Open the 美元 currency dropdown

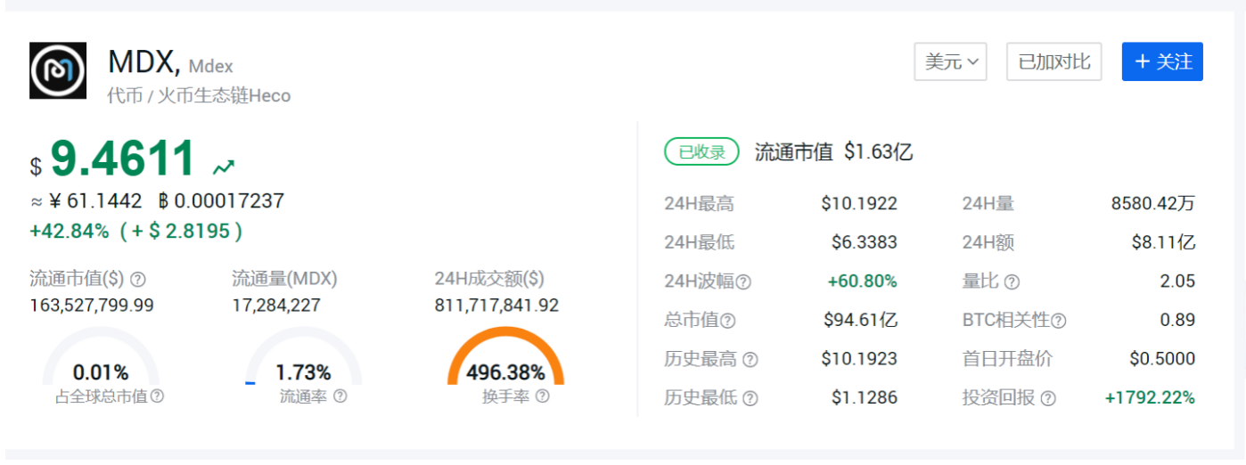click(950, 61)
